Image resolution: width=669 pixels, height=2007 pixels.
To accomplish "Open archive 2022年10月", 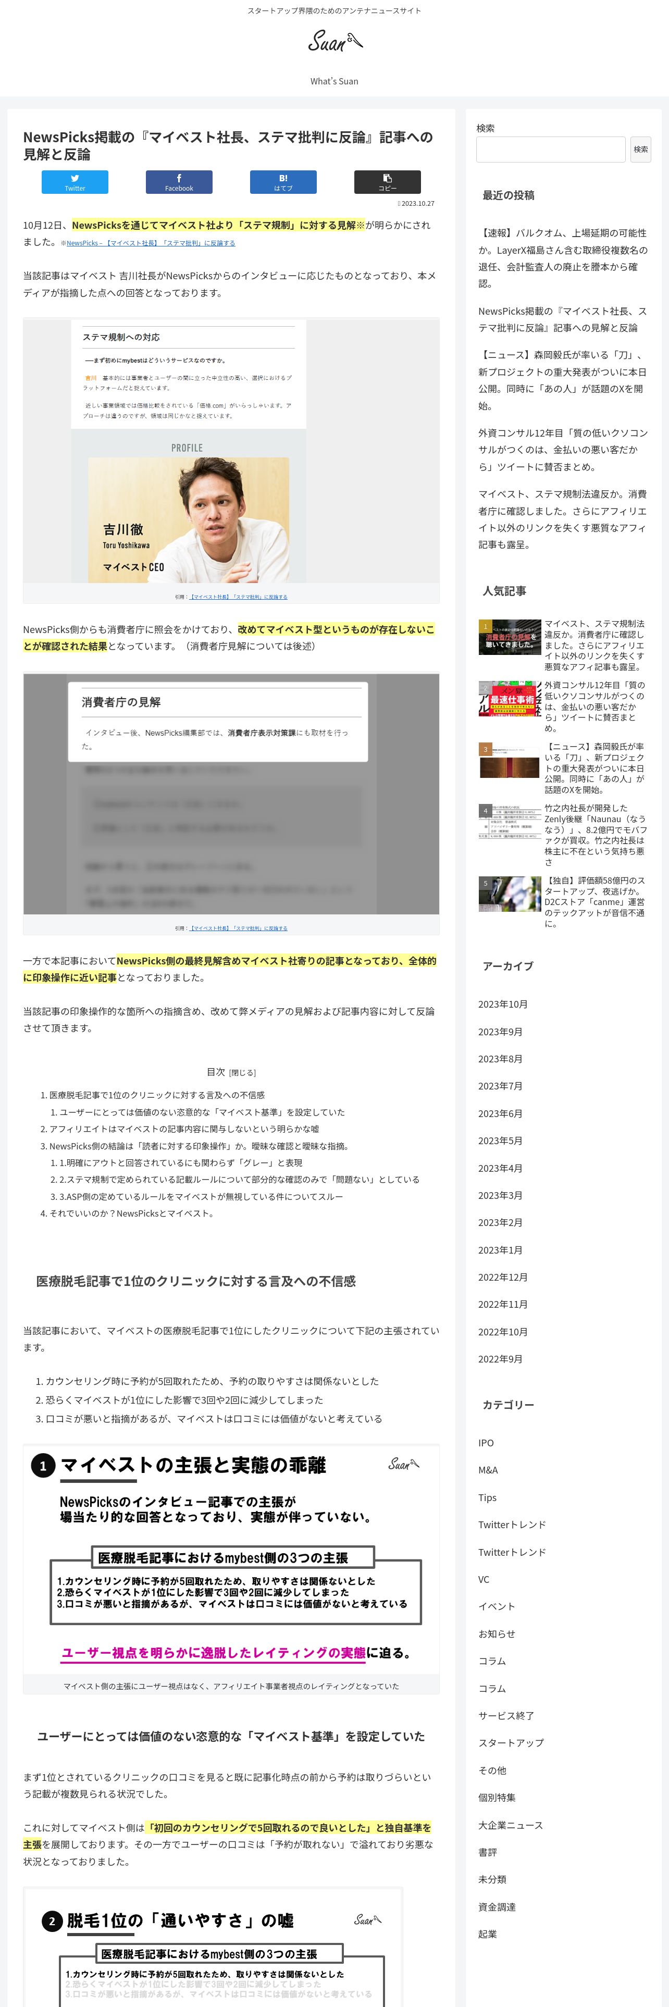I will 502,1332.
